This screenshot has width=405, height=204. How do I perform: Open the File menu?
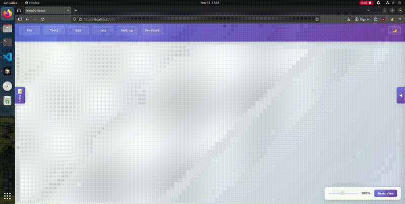tap(29, 30)
